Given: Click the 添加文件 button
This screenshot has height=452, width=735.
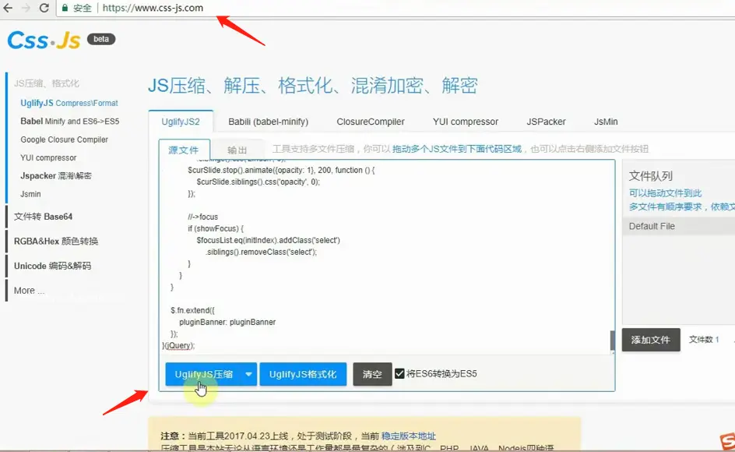Looking at the screenshot, I should point(651,340).
